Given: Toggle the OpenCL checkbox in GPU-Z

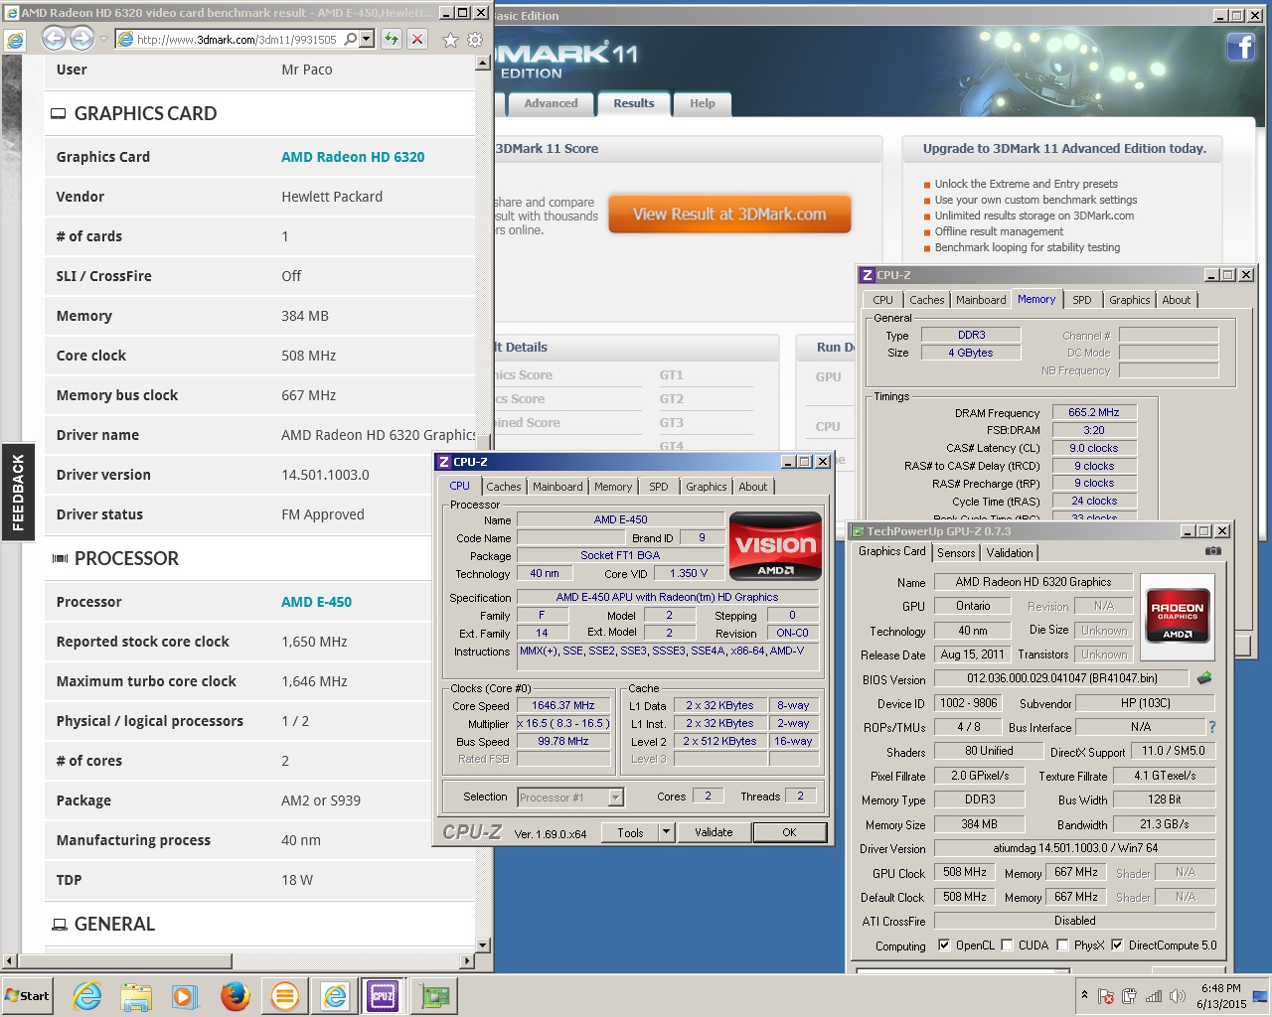Looking at the screenshot, I should 944,944.
